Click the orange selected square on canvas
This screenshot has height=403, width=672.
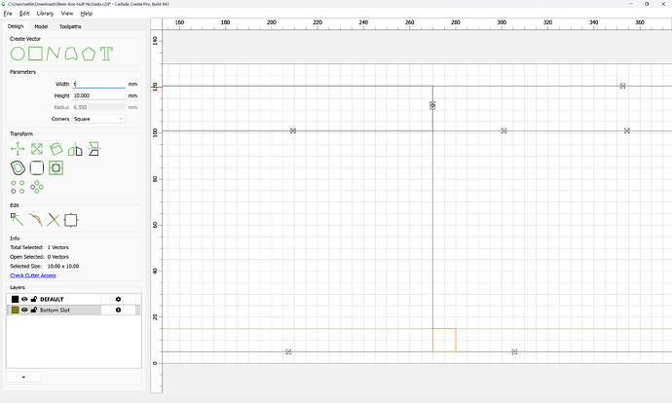[444, 340]
